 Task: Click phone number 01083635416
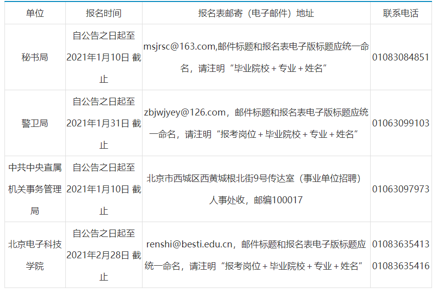pyautogui.click(x=401, y=266)
